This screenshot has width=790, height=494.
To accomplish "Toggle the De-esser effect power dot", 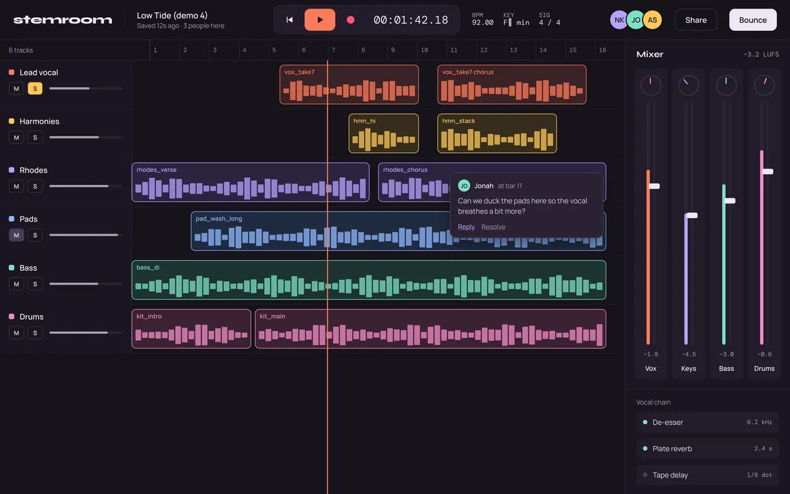I will pyautogui.click(x=645, y=422).
